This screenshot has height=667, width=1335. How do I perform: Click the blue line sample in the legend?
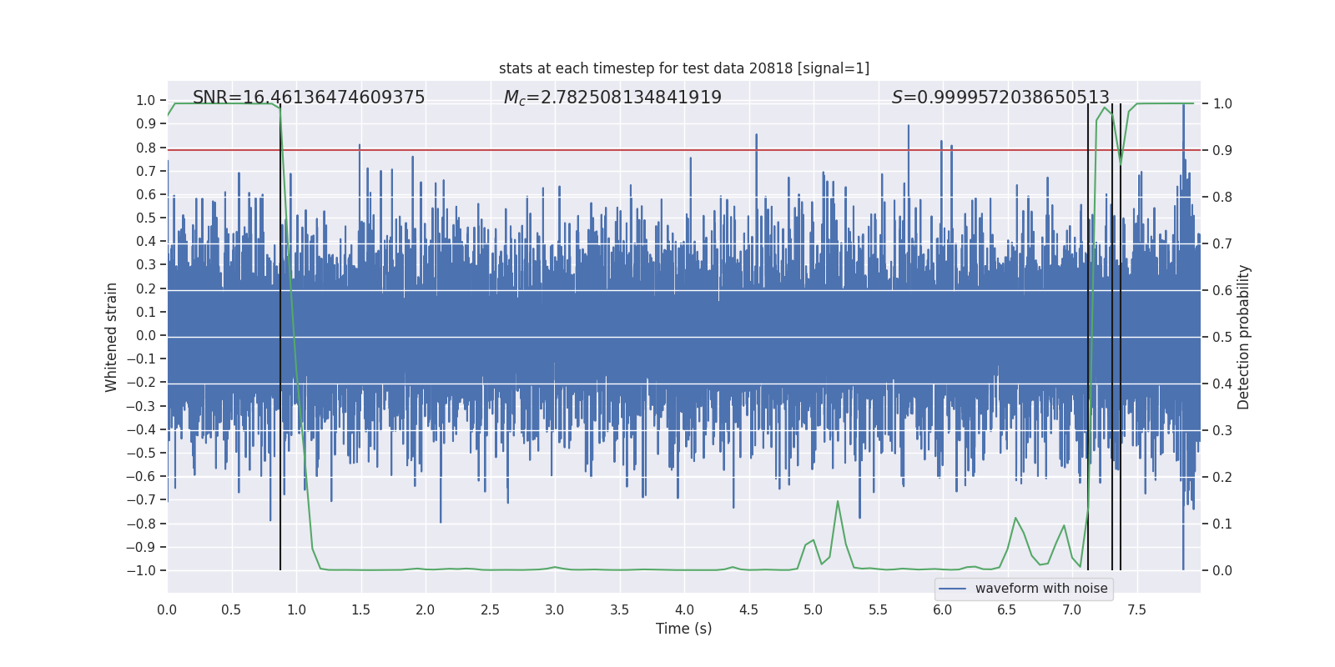tap(953, 589)
